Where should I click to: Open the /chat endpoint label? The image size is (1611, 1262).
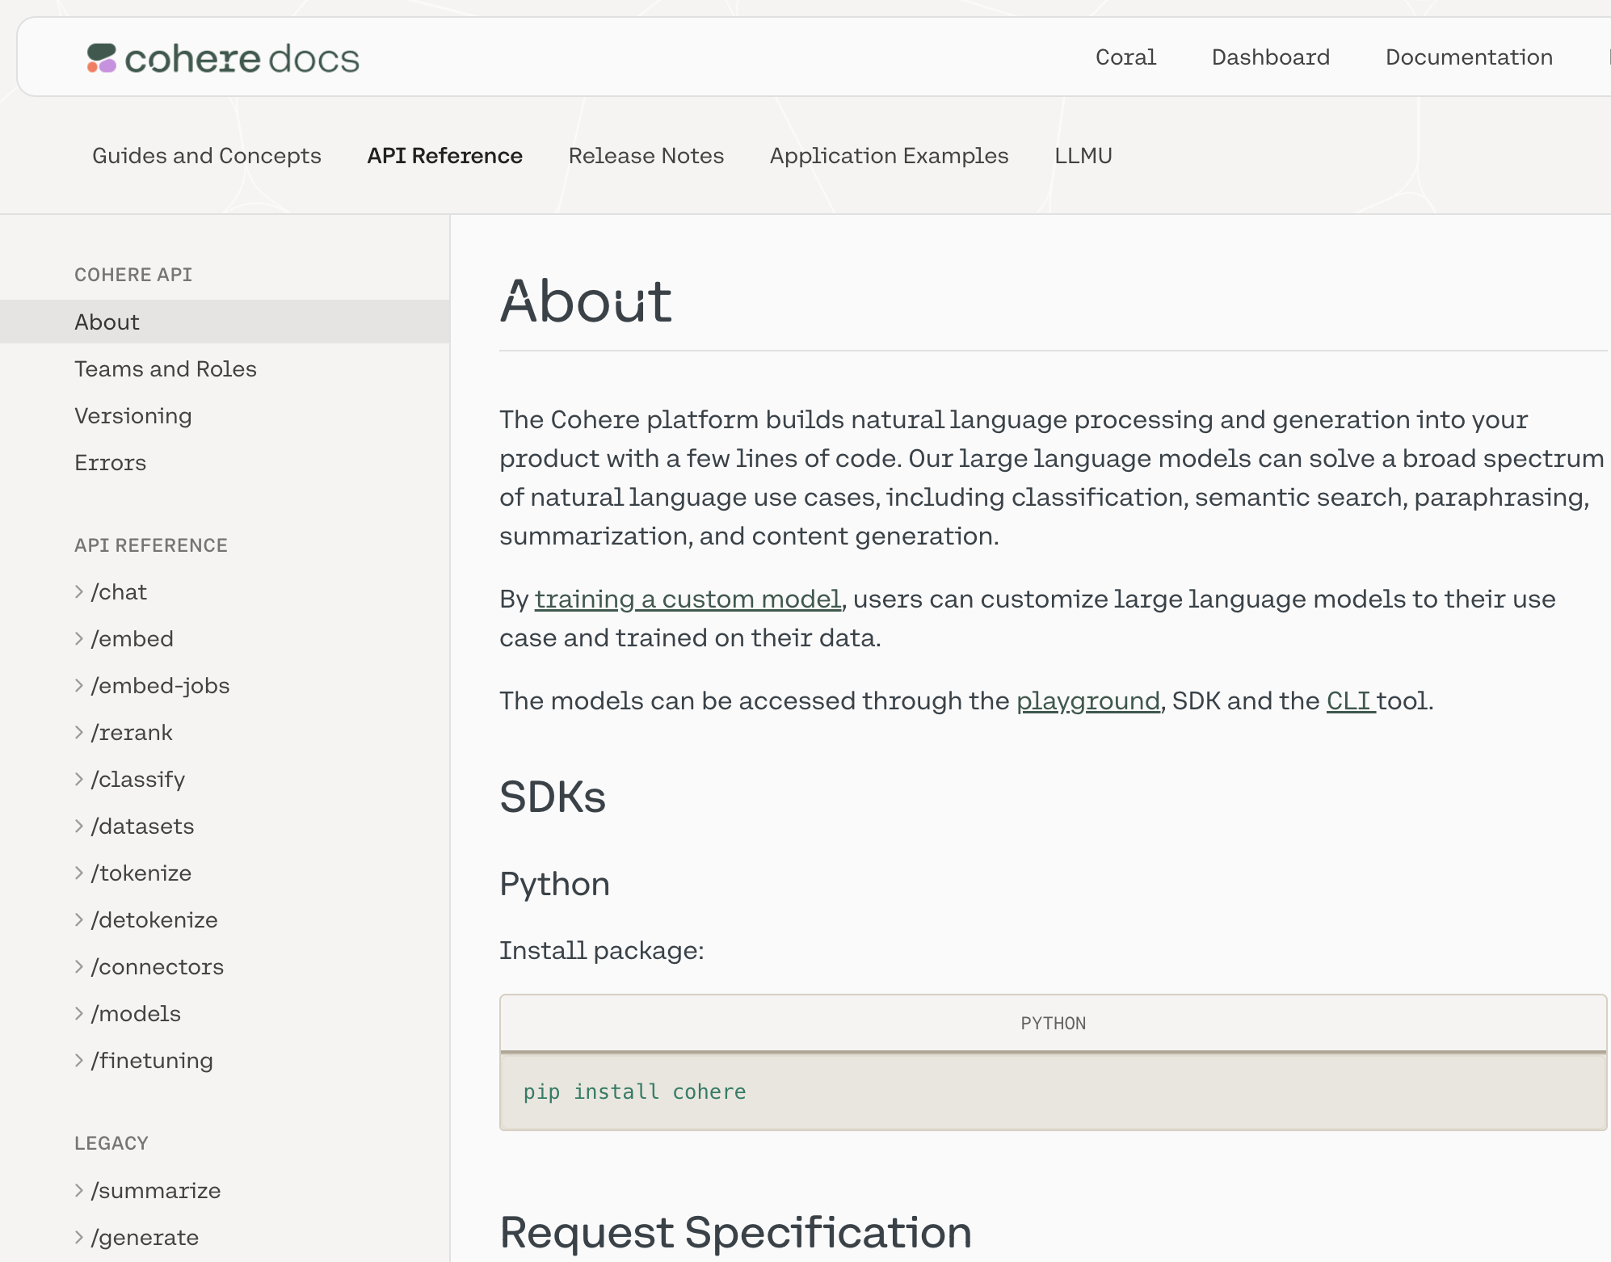click(x=119, y=592)
